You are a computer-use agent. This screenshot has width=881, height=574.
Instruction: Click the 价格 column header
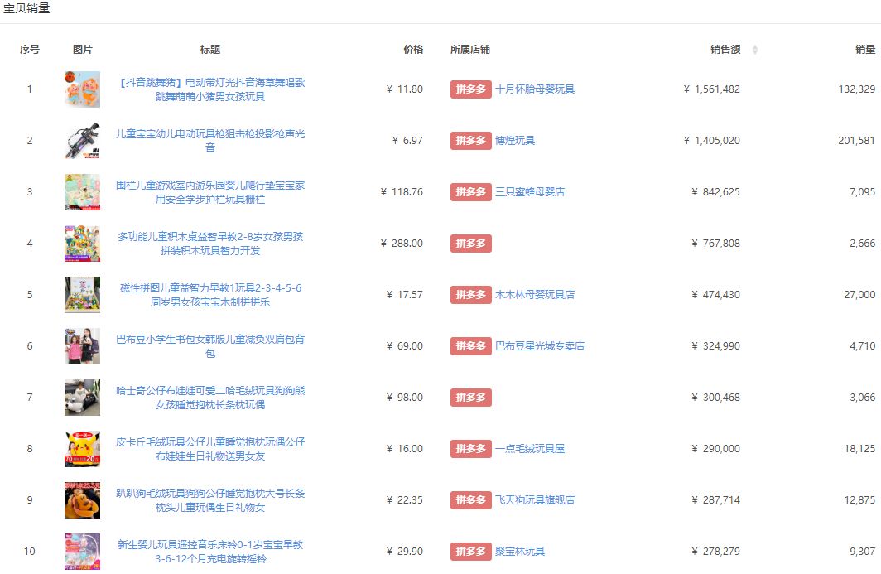click(x=412, y=49)
